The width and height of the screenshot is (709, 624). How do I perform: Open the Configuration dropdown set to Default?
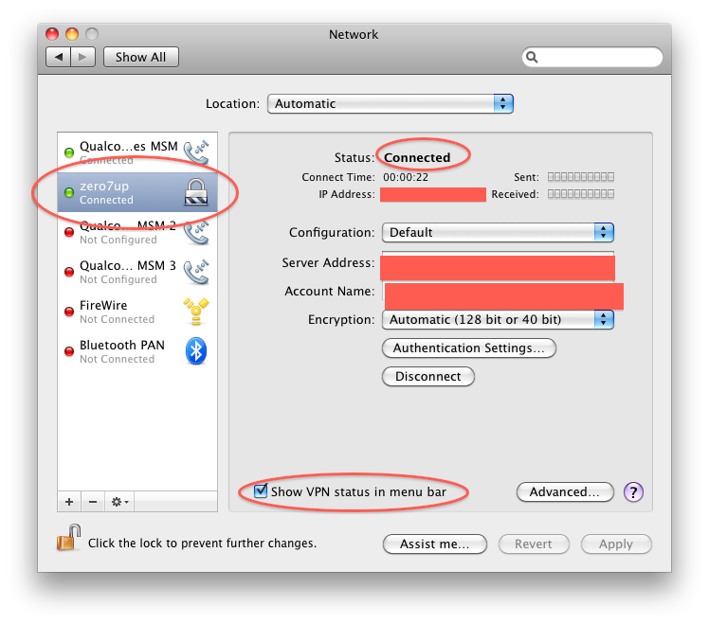pos(498,232)
